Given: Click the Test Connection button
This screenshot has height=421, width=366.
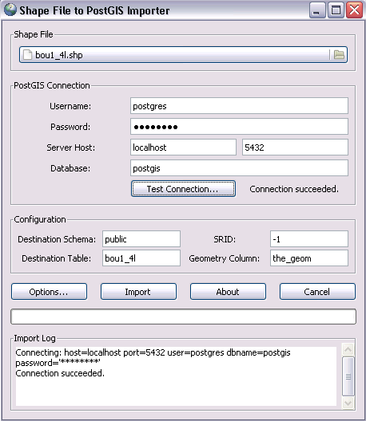Looking at the screenshot, I should point(183,189).
